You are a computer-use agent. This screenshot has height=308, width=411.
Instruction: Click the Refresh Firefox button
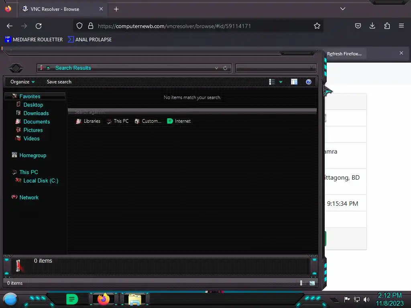click(344, 54)
